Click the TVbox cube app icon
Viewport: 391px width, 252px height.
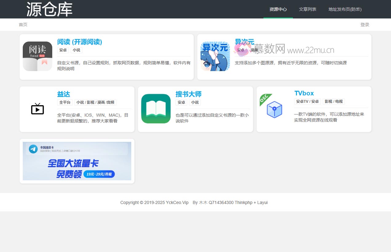point(274,110)
